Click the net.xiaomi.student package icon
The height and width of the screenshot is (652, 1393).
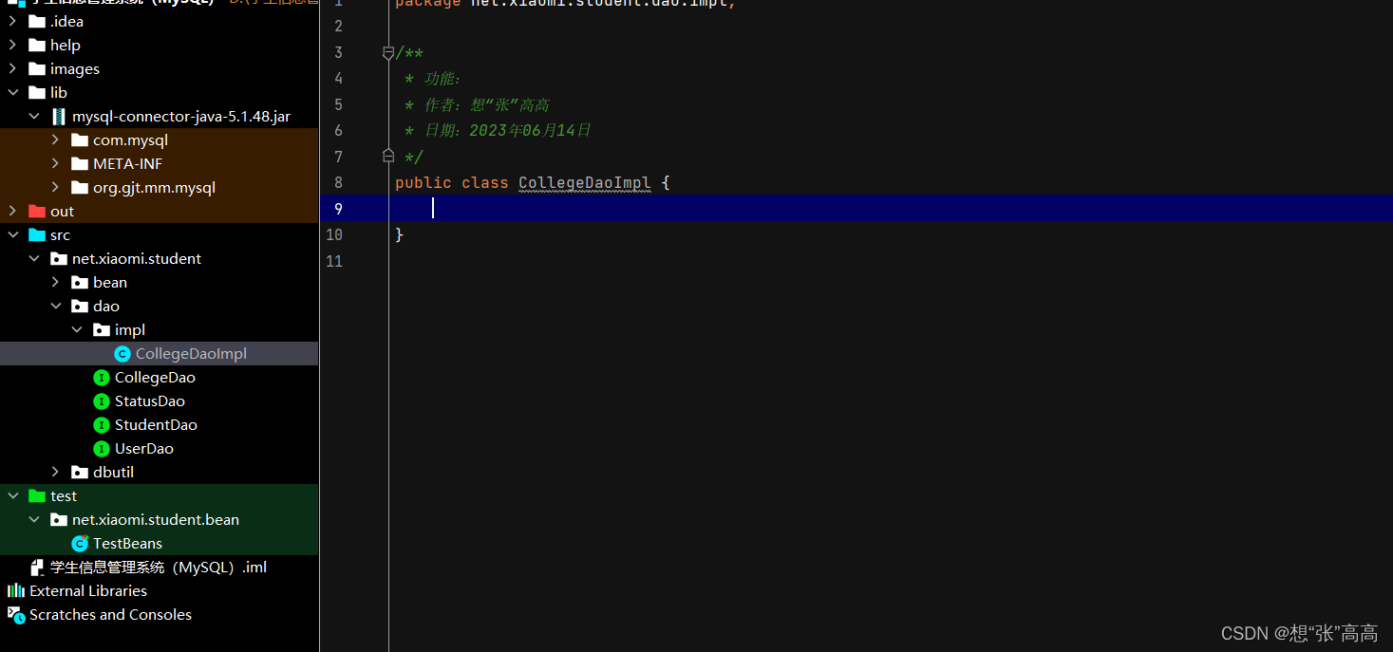(59, 258)
